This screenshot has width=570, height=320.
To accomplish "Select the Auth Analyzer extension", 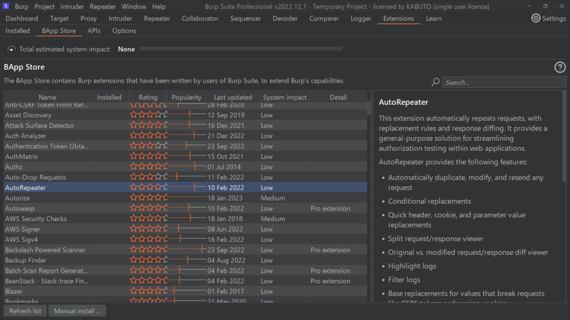I will tap(185, 136).
